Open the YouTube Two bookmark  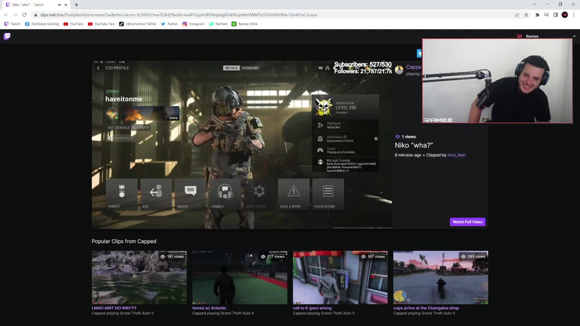[x=101, y=24]
